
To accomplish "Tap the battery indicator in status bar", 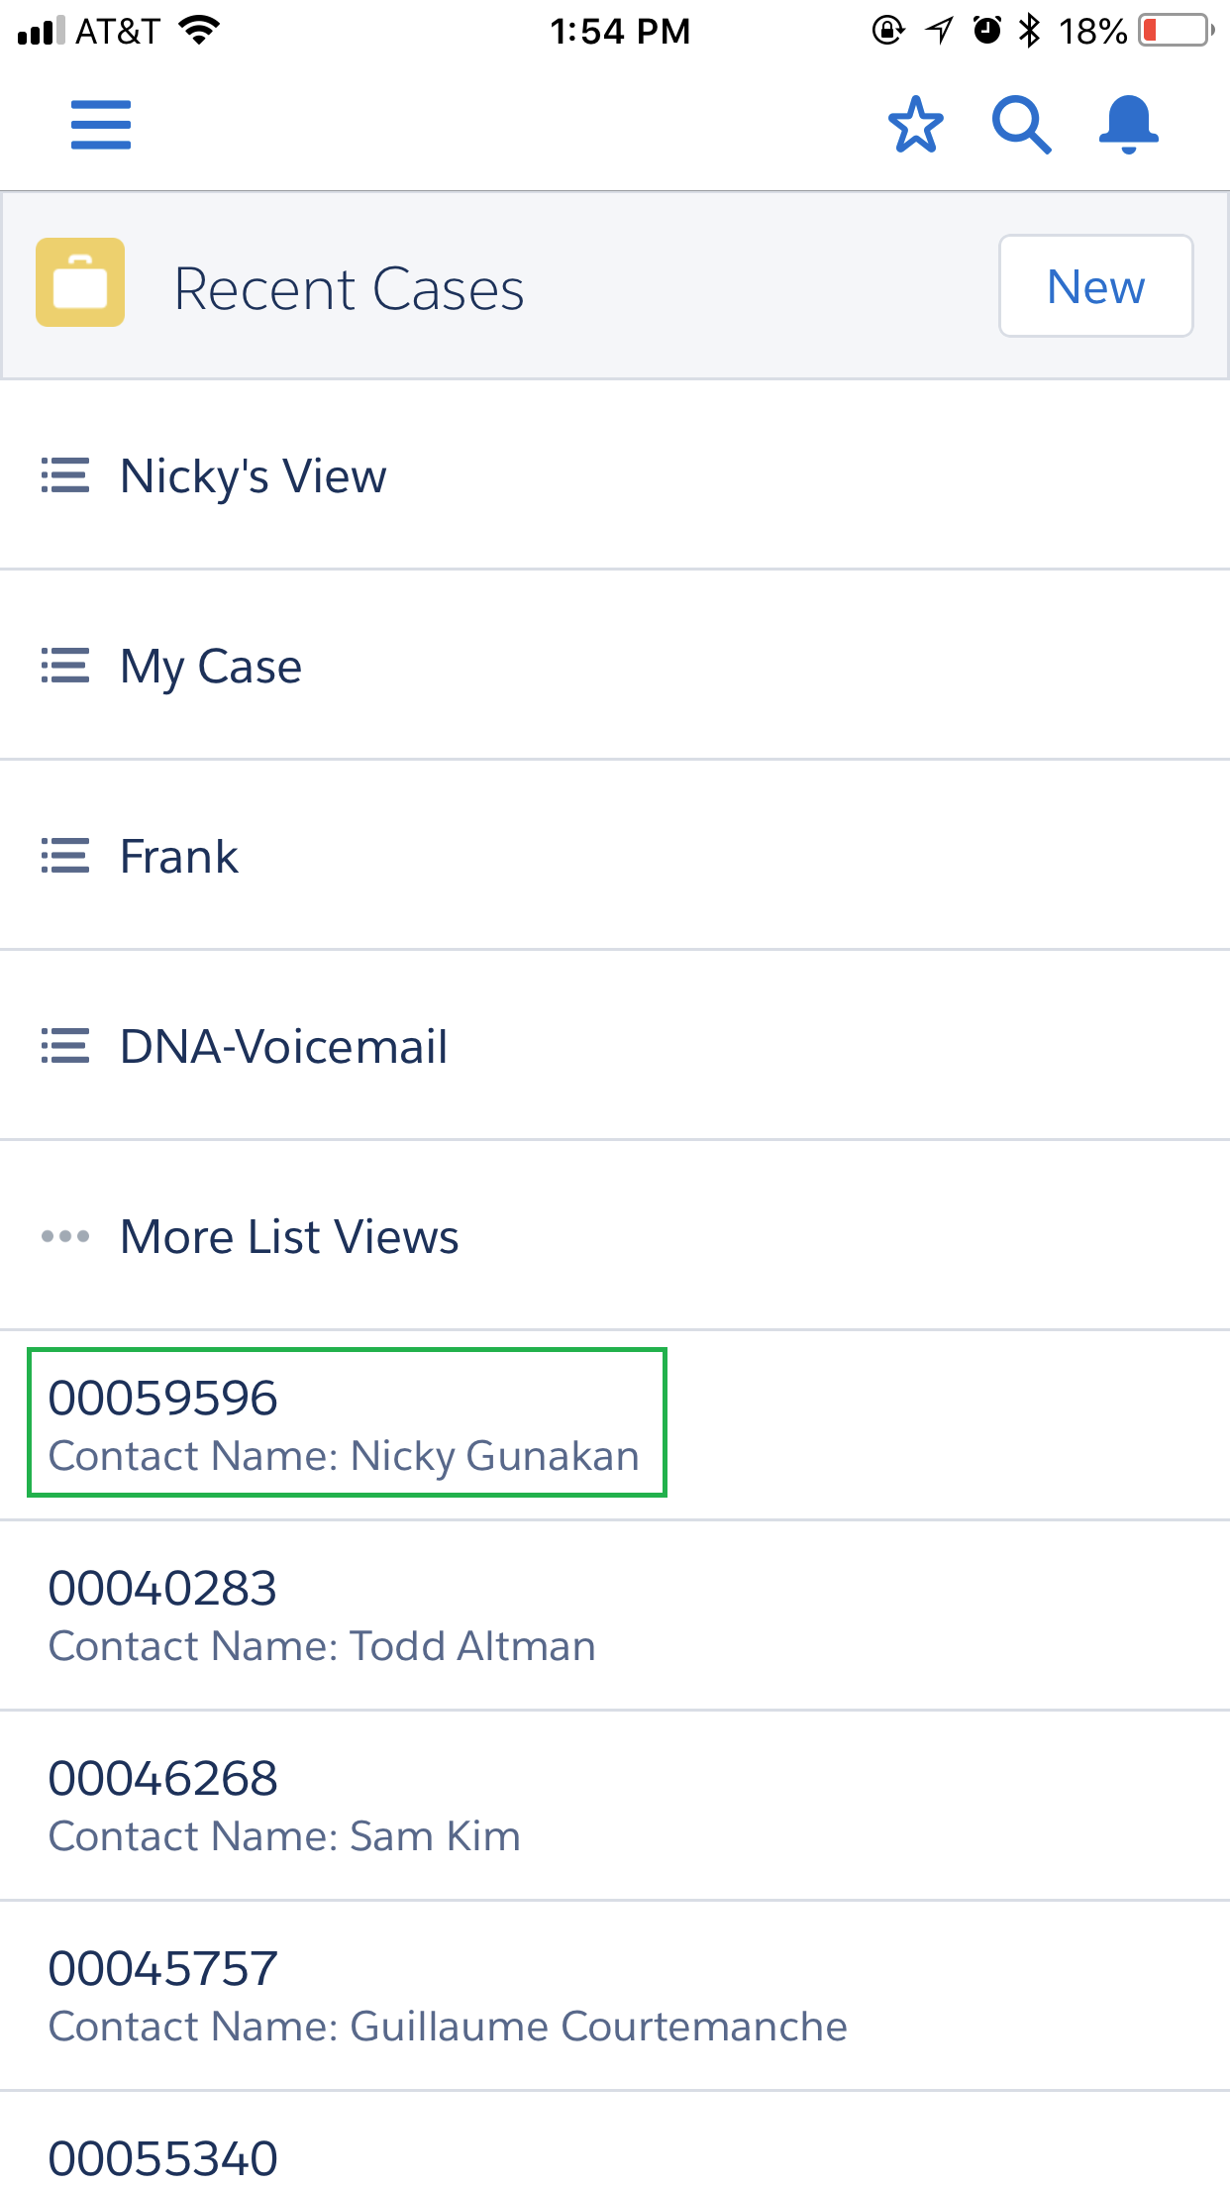I will (x=1176, y=31).
